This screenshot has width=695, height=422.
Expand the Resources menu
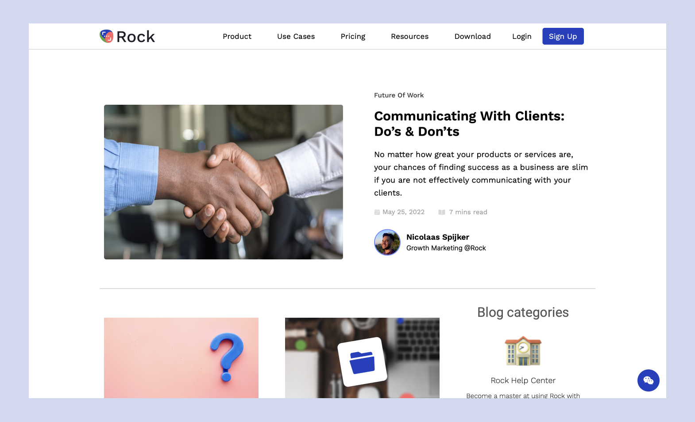point(409,36)
